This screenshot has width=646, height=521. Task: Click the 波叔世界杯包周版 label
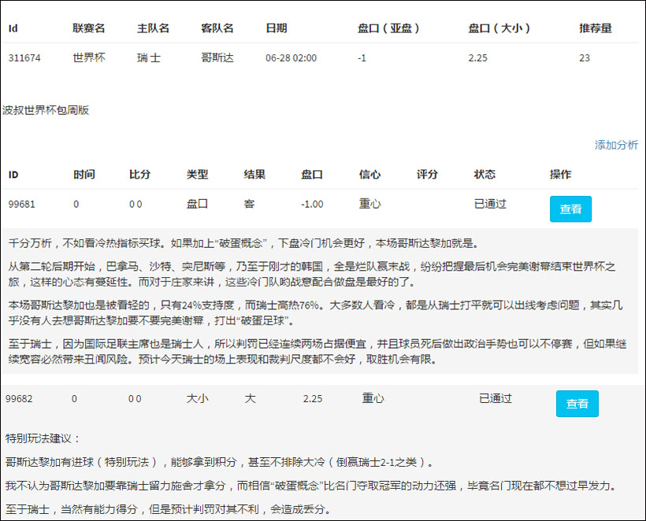point(46,110)
